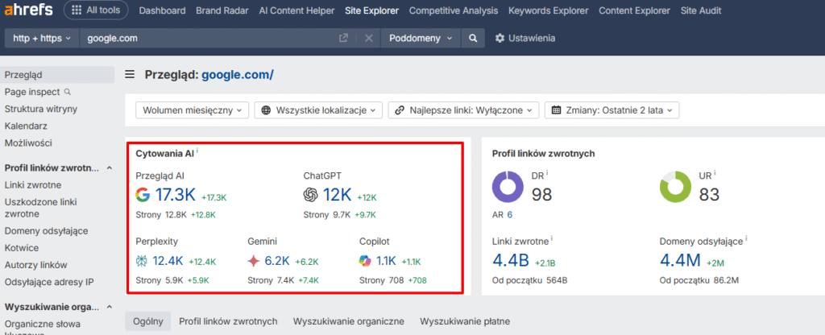Clear the URL field with X icon
Screen dimensions: 825x335
(x=369, y=39)
